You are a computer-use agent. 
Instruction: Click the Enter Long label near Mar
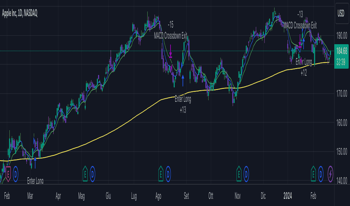click(x=35, y=181)
